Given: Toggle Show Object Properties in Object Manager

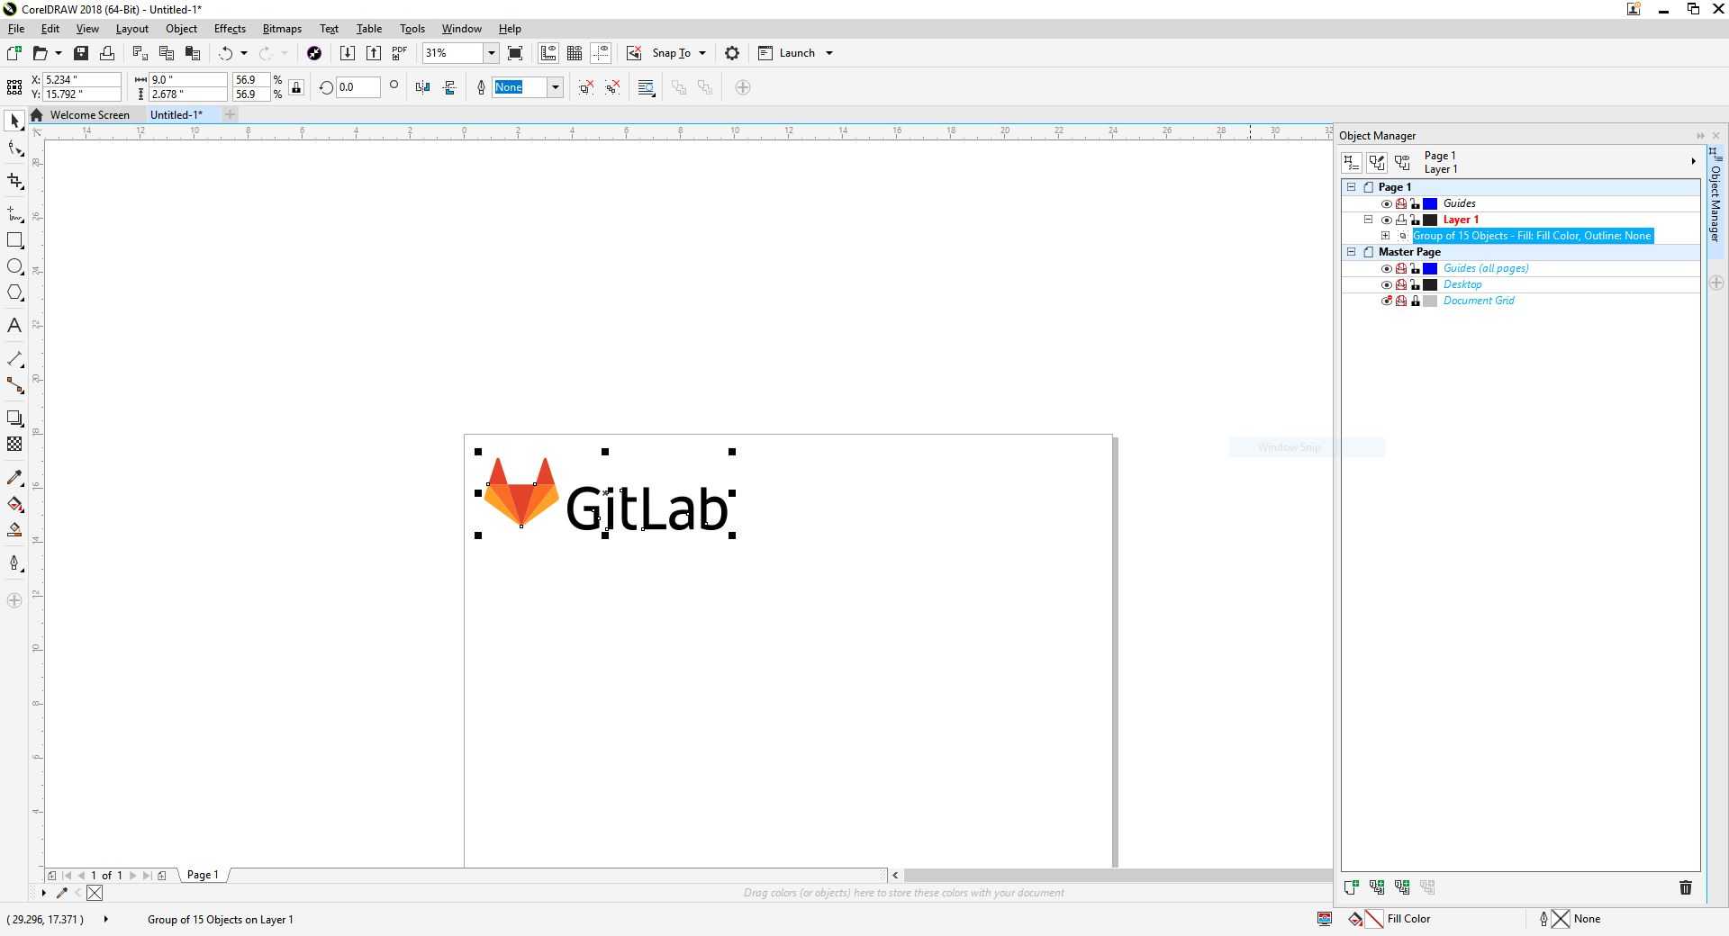Looking at the screenshot, I should [1351, 163].
